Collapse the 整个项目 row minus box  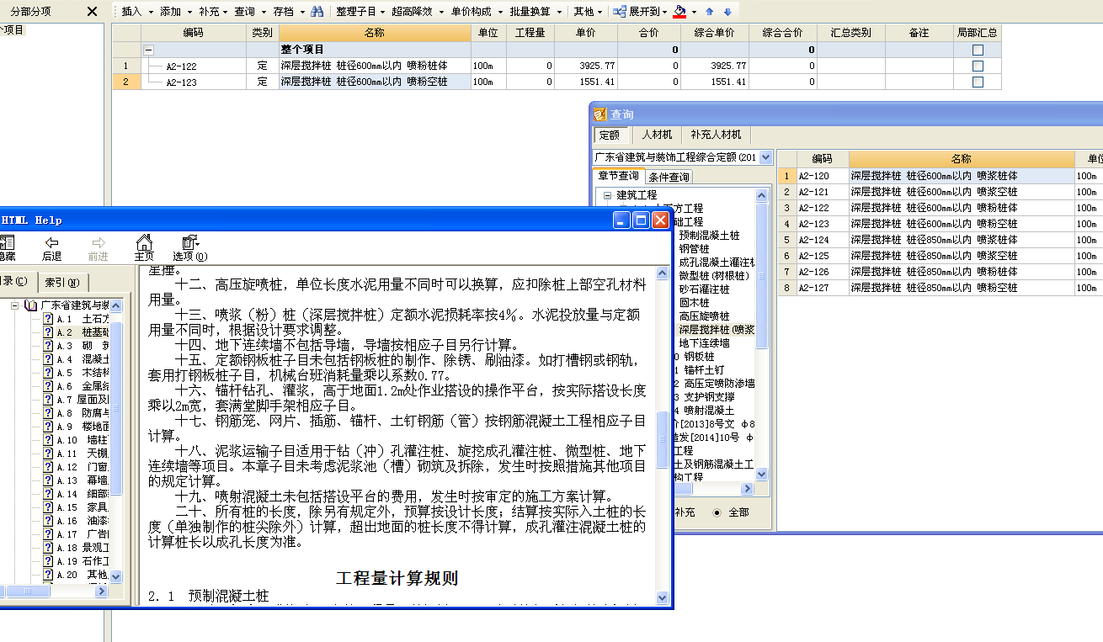point(148,50)
